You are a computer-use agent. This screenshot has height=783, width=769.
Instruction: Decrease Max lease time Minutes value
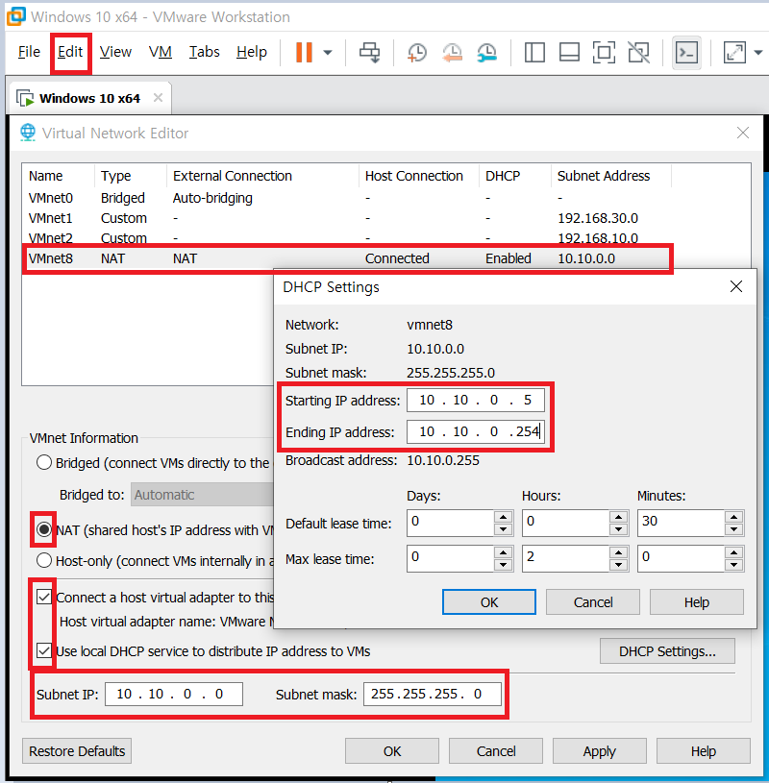(733, 565)
